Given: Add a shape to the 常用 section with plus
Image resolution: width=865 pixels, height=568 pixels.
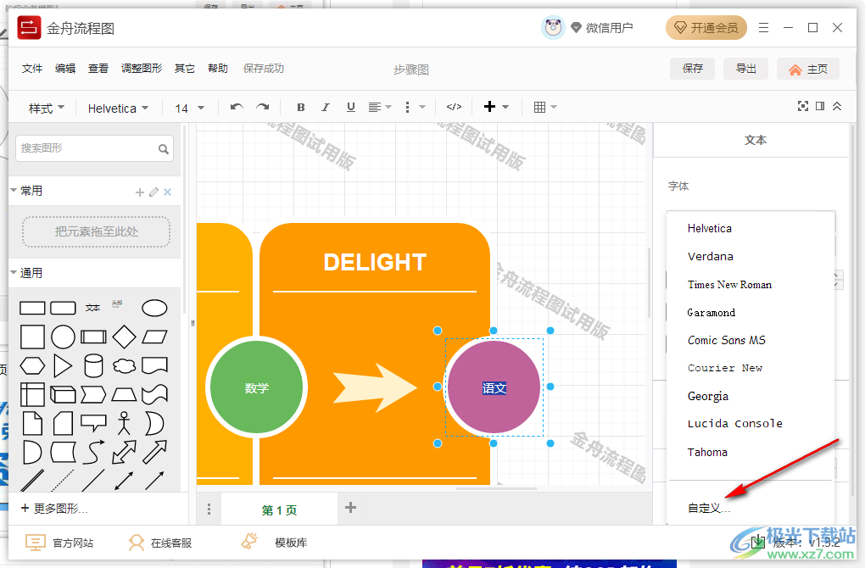Looking at the screenshot, I should click(140, 192).
